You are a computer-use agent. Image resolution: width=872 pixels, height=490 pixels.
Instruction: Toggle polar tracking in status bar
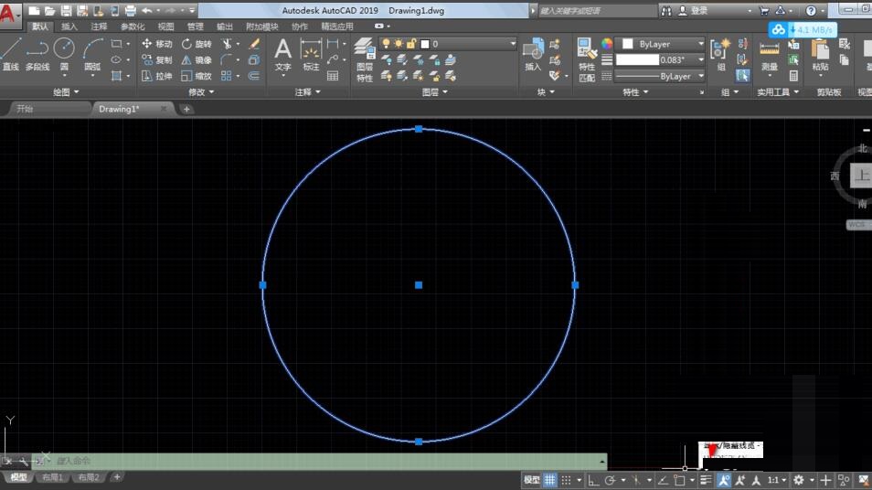tap(610, 479)
